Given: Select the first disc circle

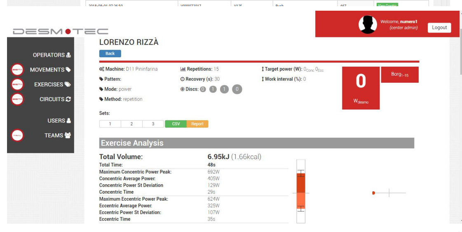Looking at the screenshot, I should tap(203, 89).
